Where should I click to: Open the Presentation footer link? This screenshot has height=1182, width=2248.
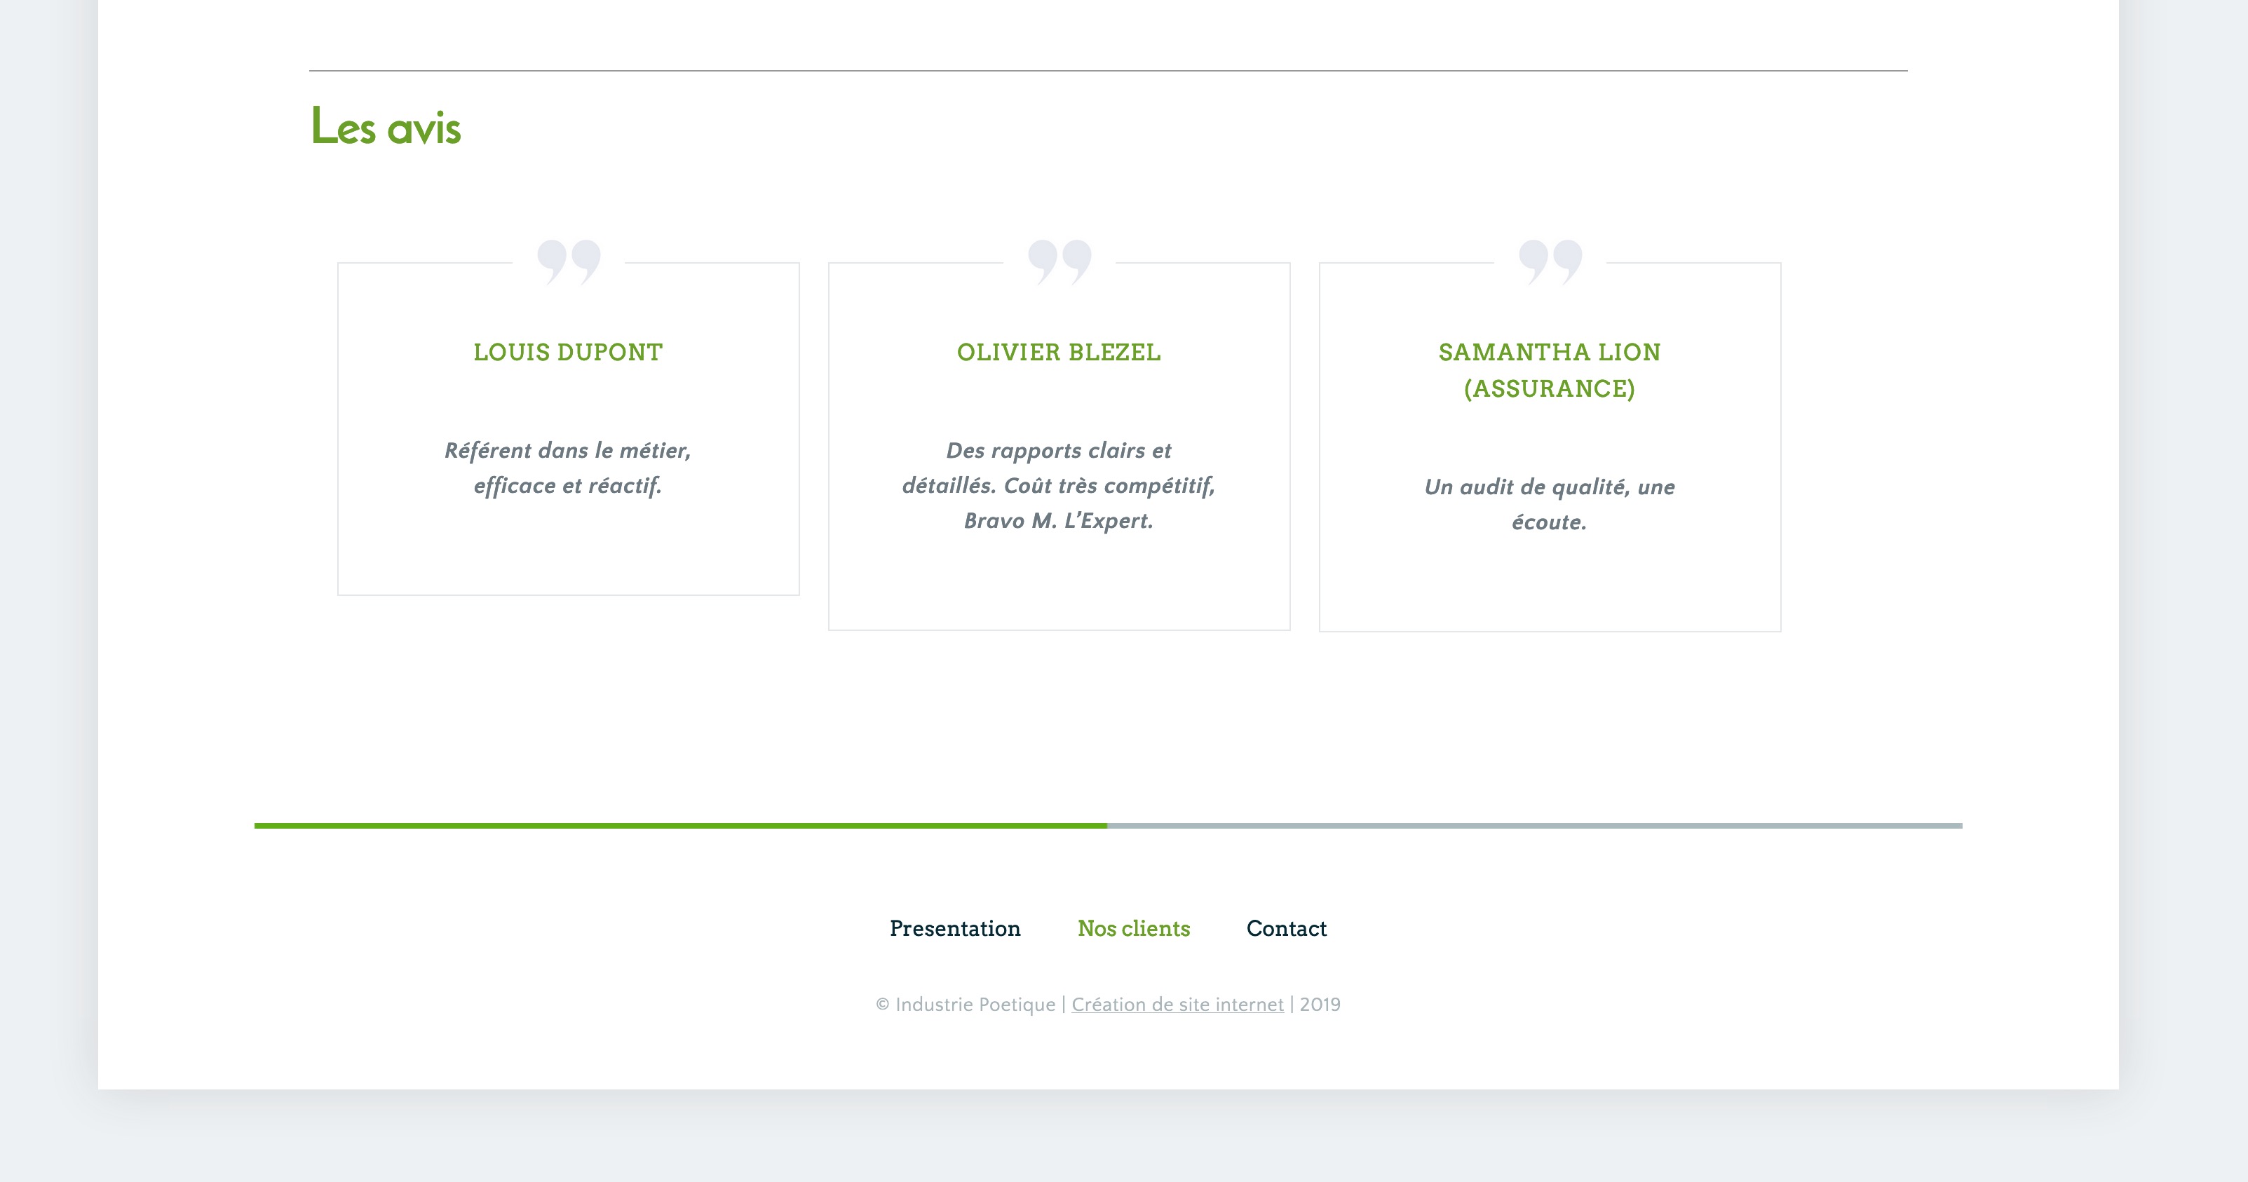955,928
